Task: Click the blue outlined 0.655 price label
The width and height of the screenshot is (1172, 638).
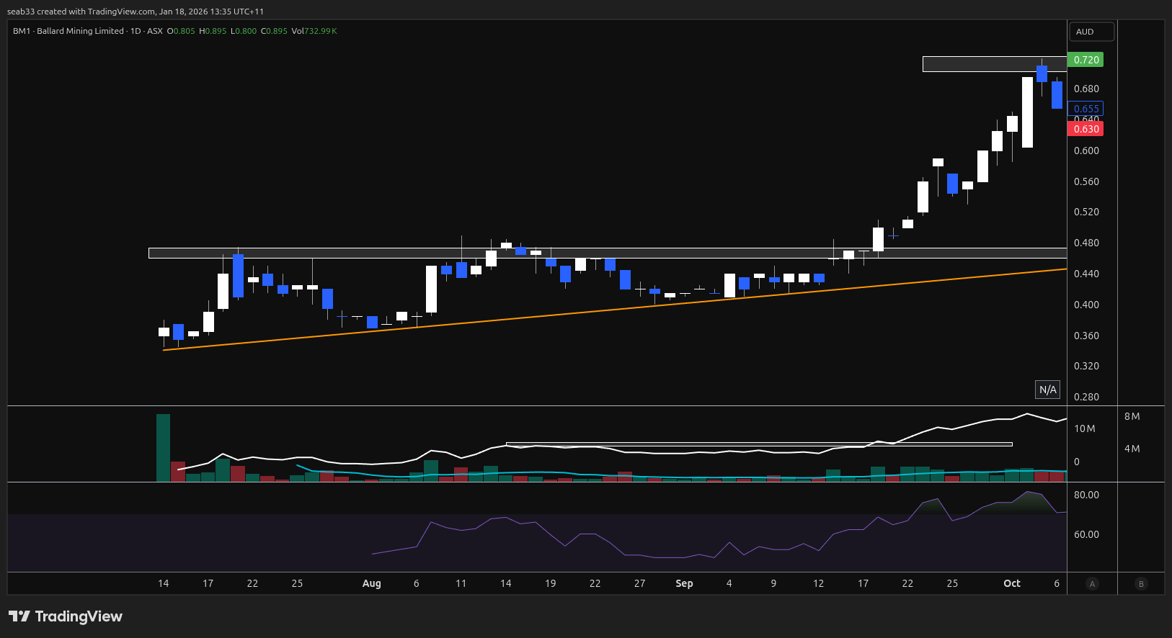Action: point(1086,109)
